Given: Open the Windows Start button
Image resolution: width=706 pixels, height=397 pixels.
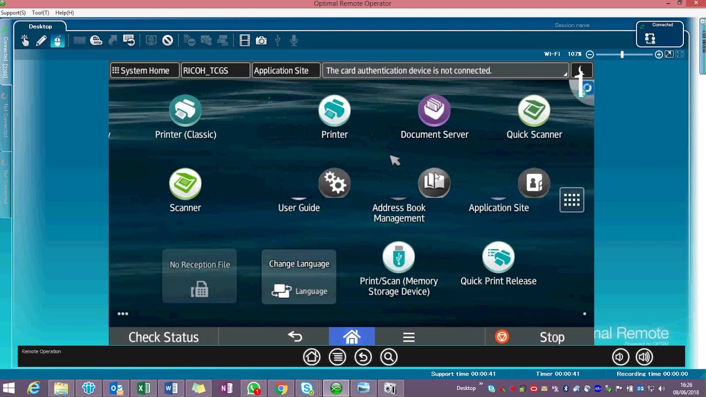Looking at the screenshot, I should pyautogui.click(x=9, y=389).
